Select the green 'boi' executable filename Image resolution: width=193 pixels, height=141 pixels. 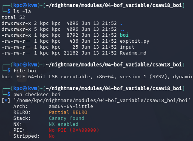point(124,35)
